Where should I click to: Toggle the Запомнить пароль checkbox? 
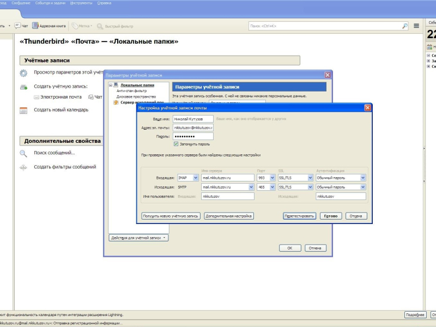point(175,144)
